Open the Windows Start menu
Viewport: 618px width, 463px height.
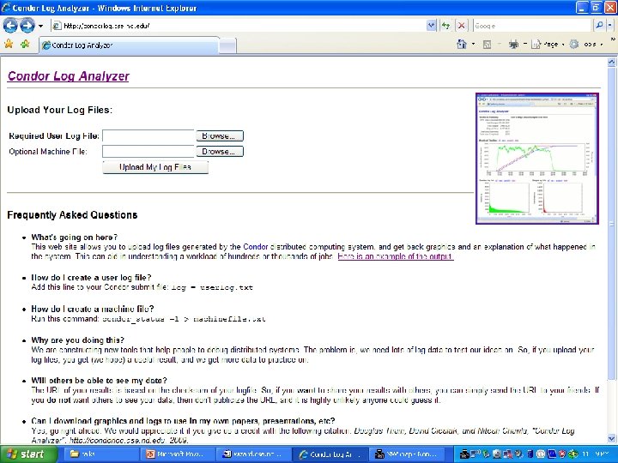point(28,454)
